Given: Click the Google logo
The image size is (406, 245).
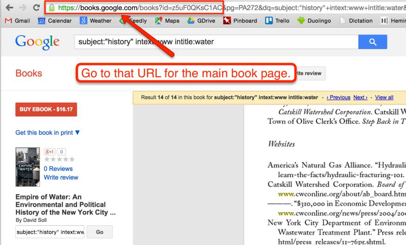Looking at the screenshot, I should pos(37,42).
